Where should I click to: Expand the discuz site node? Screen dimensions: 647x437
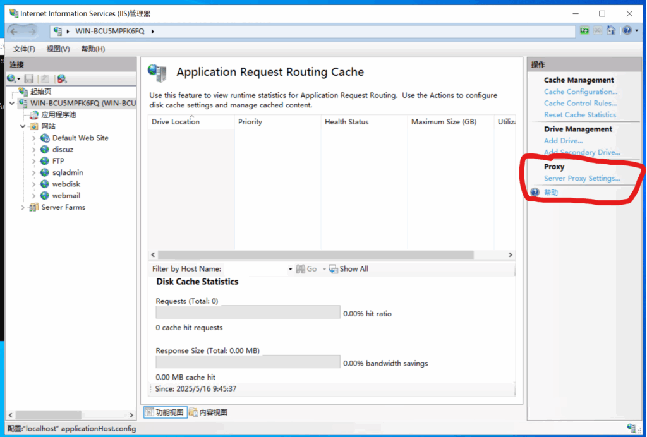point(34,149)
